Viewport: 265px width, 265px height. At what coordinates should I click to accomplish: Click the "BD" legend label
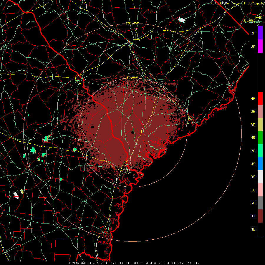click(253, 125)
